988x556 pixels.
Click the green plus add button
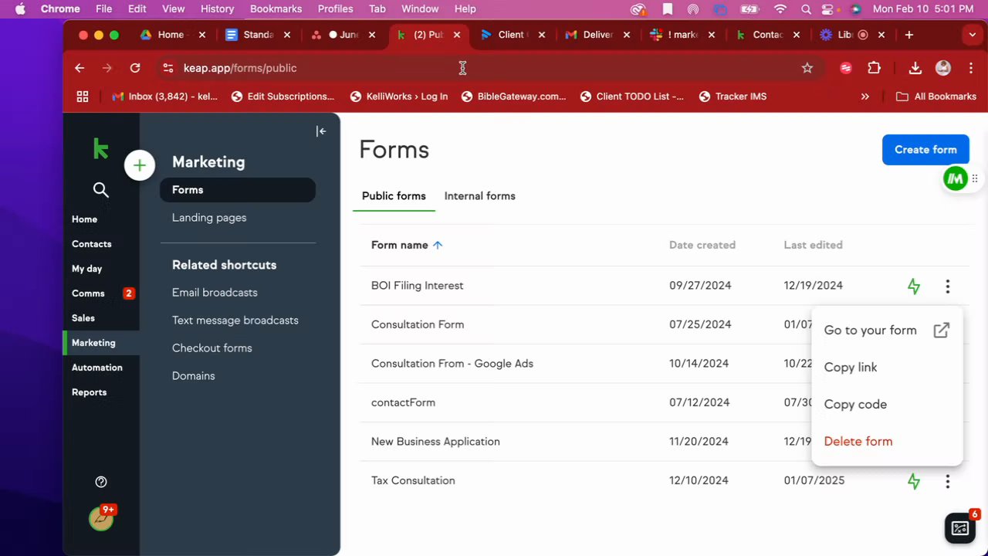click(140, 165)
